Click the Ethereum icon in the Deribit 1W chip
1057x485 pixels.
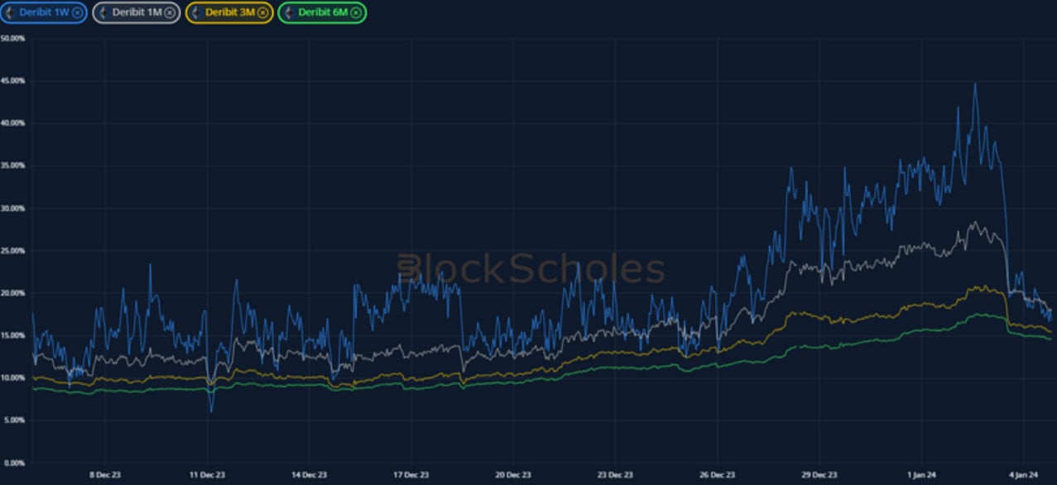coord(10,12)
